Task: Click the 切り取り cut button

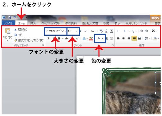Action: (21, 30)
